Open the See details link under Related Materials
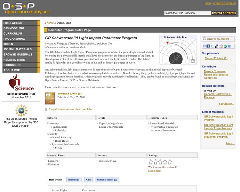 click(x=226, y=104)
